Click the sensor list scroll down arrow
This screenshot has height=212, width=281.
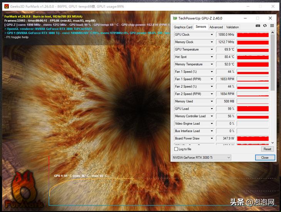point(273,143)
